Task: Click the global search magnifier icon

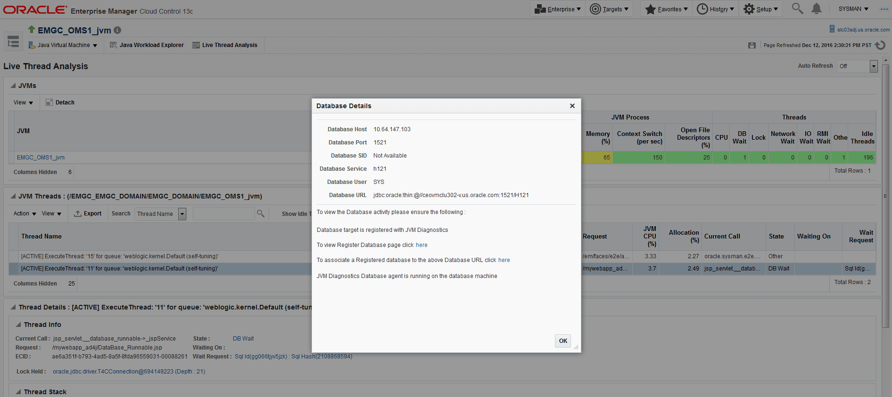Action: point(797,8)
